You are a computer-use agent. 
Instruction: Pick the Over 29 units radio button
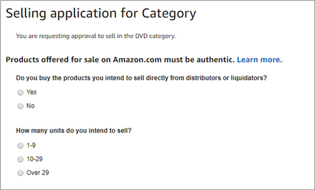coord(20,173)
